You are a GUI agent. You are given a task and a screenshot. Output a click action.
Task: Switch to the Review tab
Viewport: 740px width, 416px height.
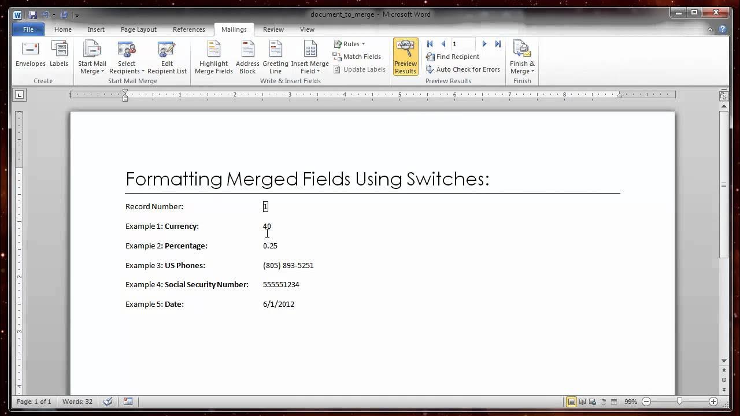(273, 29)
